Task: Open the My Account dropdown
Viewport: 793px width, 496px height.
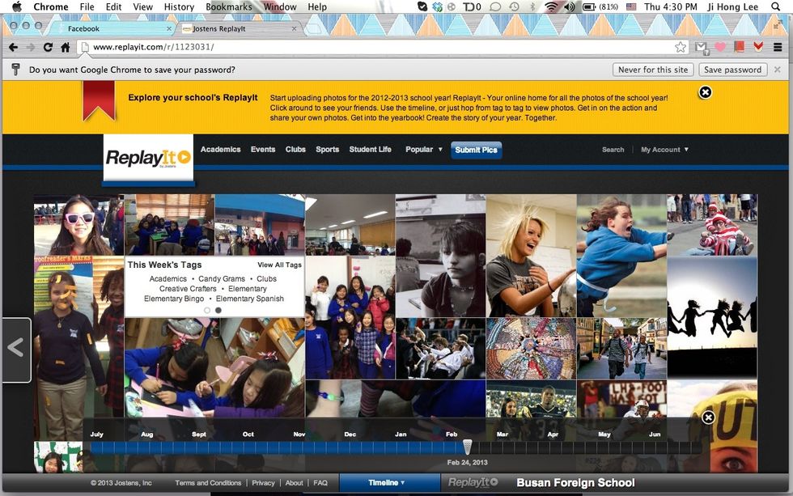Action: coord(664,150)
